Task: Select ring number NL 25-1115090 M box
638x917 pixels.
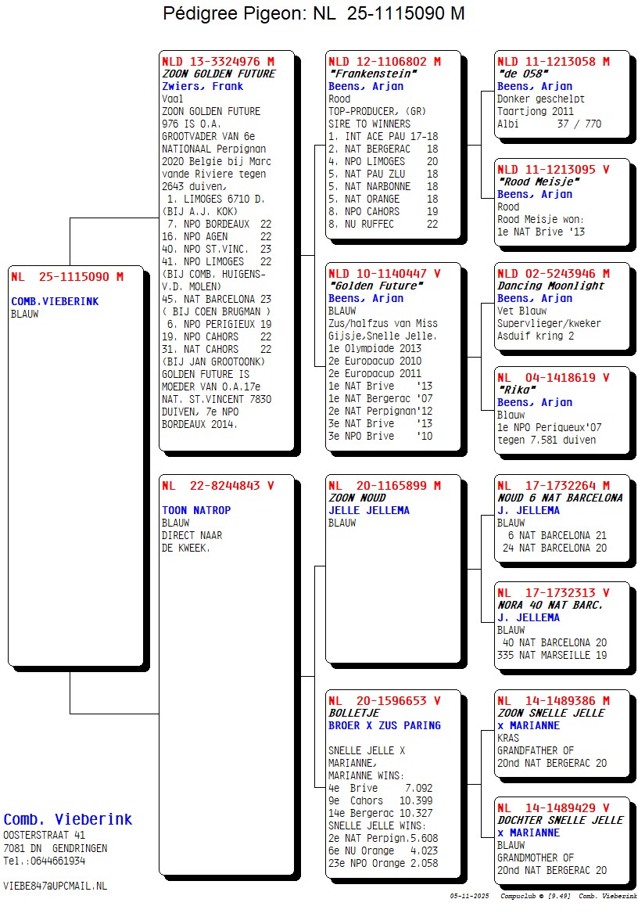Action: [67, 276]
